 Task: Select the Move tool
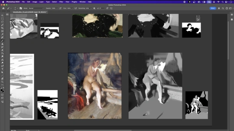point(2,15)
